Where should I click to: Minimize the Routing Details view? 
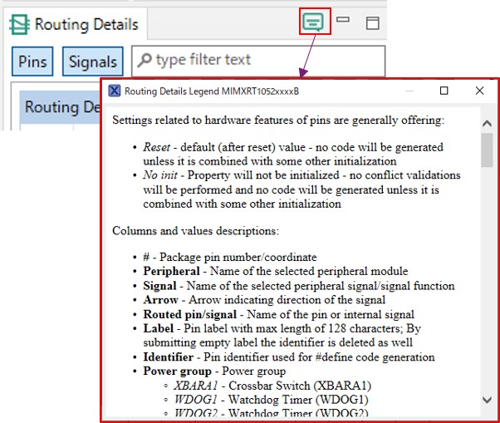[343, 20]
